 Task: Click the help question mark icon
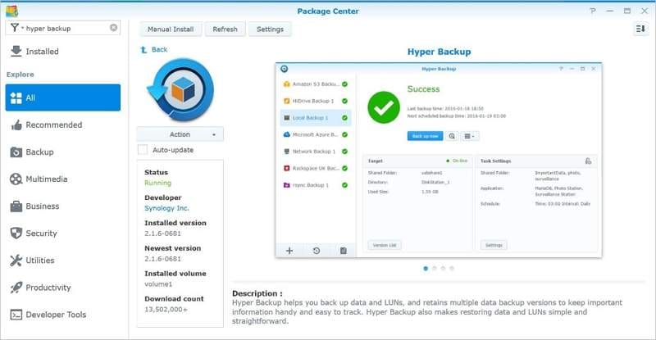coord(593,11)
